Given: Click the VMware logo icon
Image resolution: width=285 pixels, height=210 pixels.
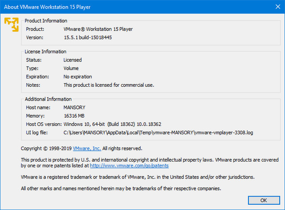Looking at the screenshot, I should pos(12,24).
